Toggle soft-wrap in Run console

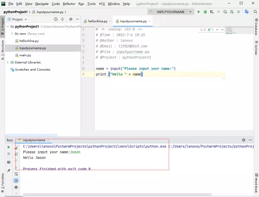coord(16,174)
